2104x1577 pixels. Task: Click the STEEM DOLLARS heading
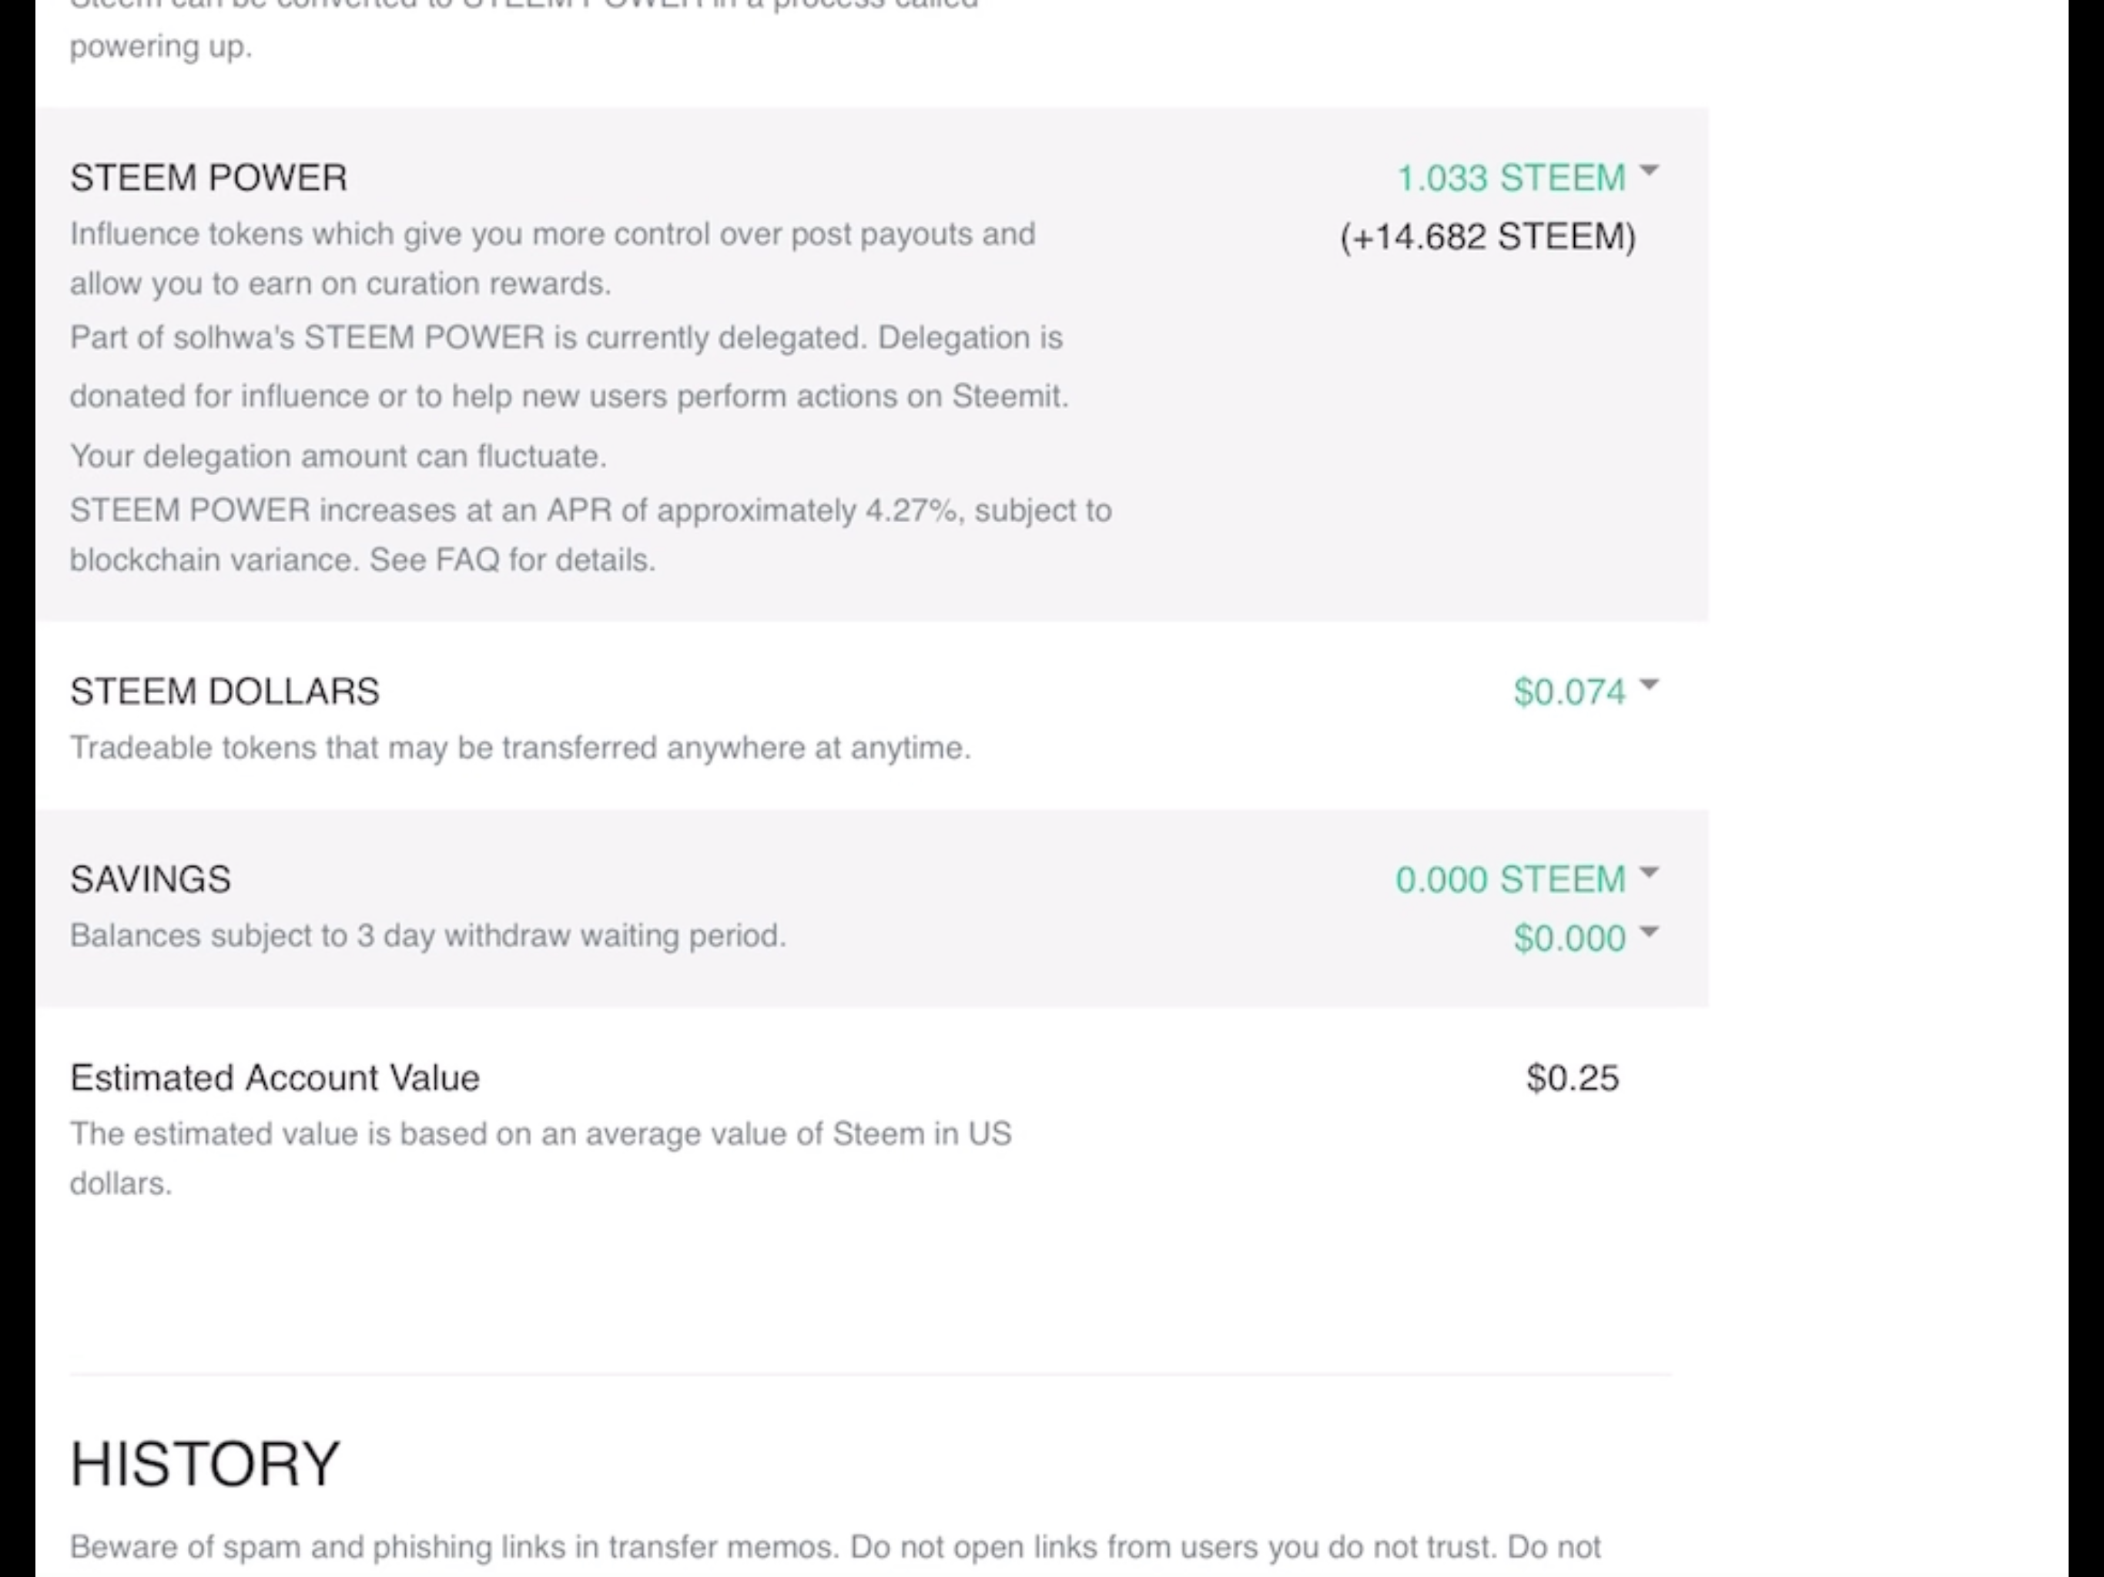click(x=224, y=691)
